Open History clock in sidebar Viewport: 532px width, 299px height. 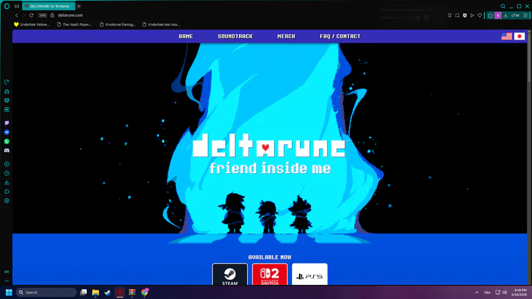(x=7, y=173)
